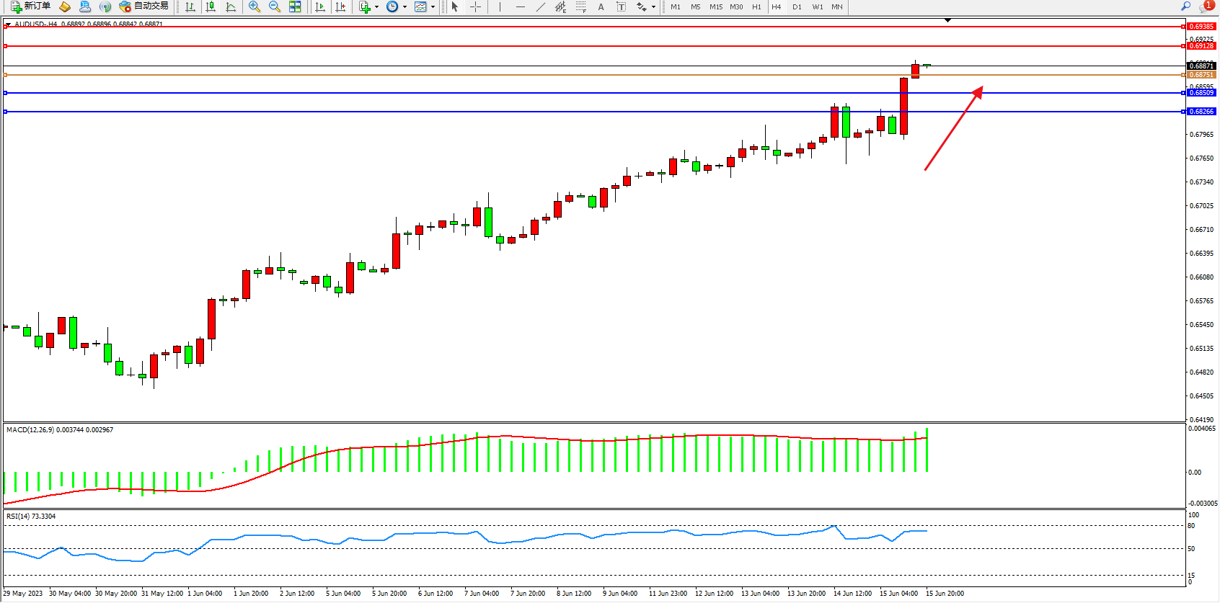Viewport: 1220px width, 603px height.
Task: Click the New Order (新订单) button
Action: [x=30, y=6]
